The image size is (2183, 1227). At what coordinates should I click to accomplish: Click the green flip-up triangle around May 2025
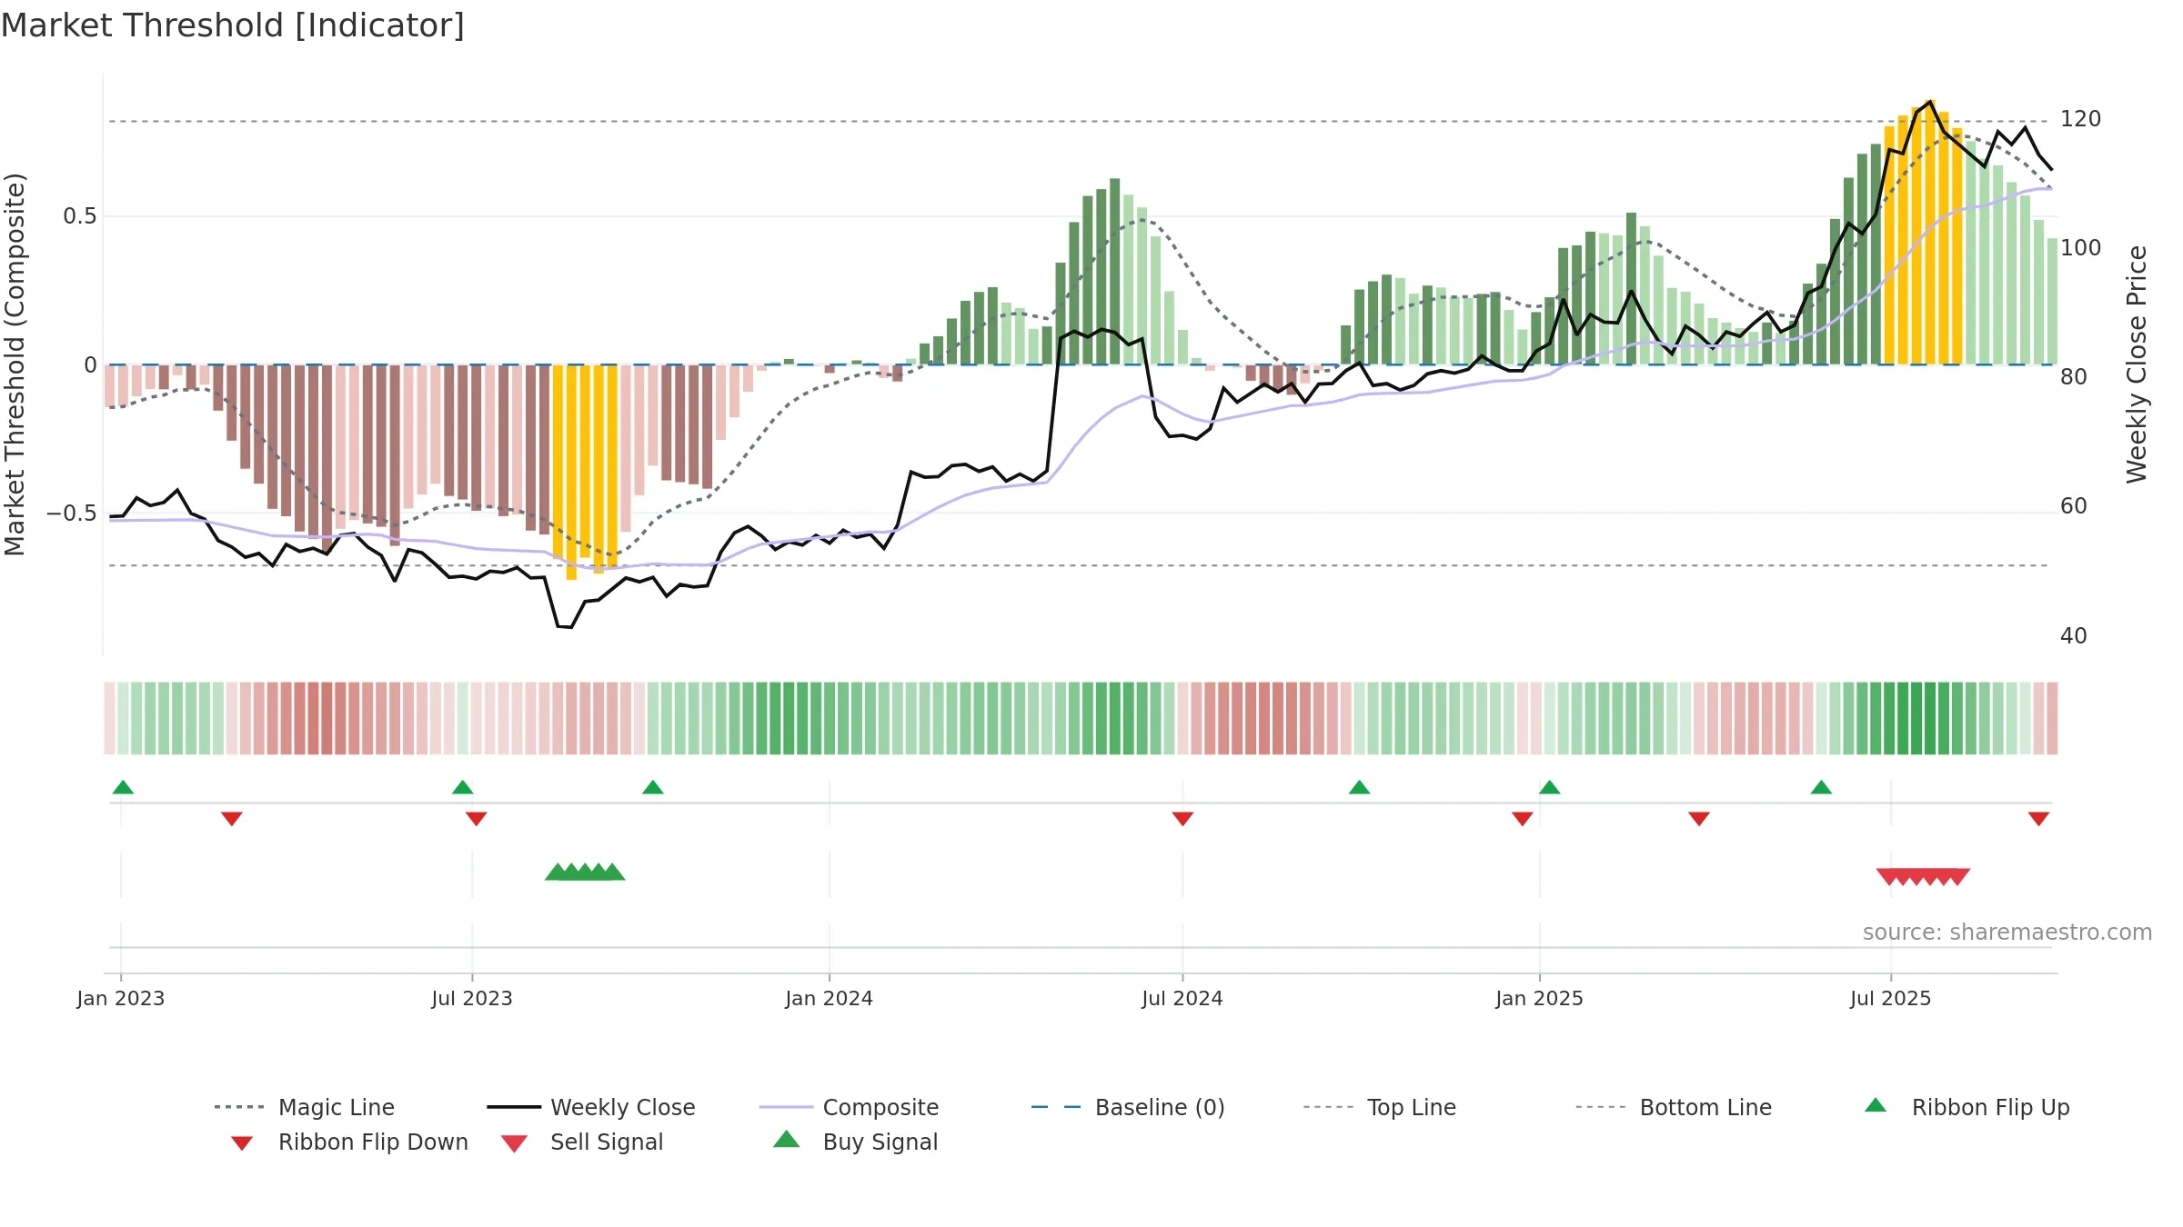(1821, 787)
